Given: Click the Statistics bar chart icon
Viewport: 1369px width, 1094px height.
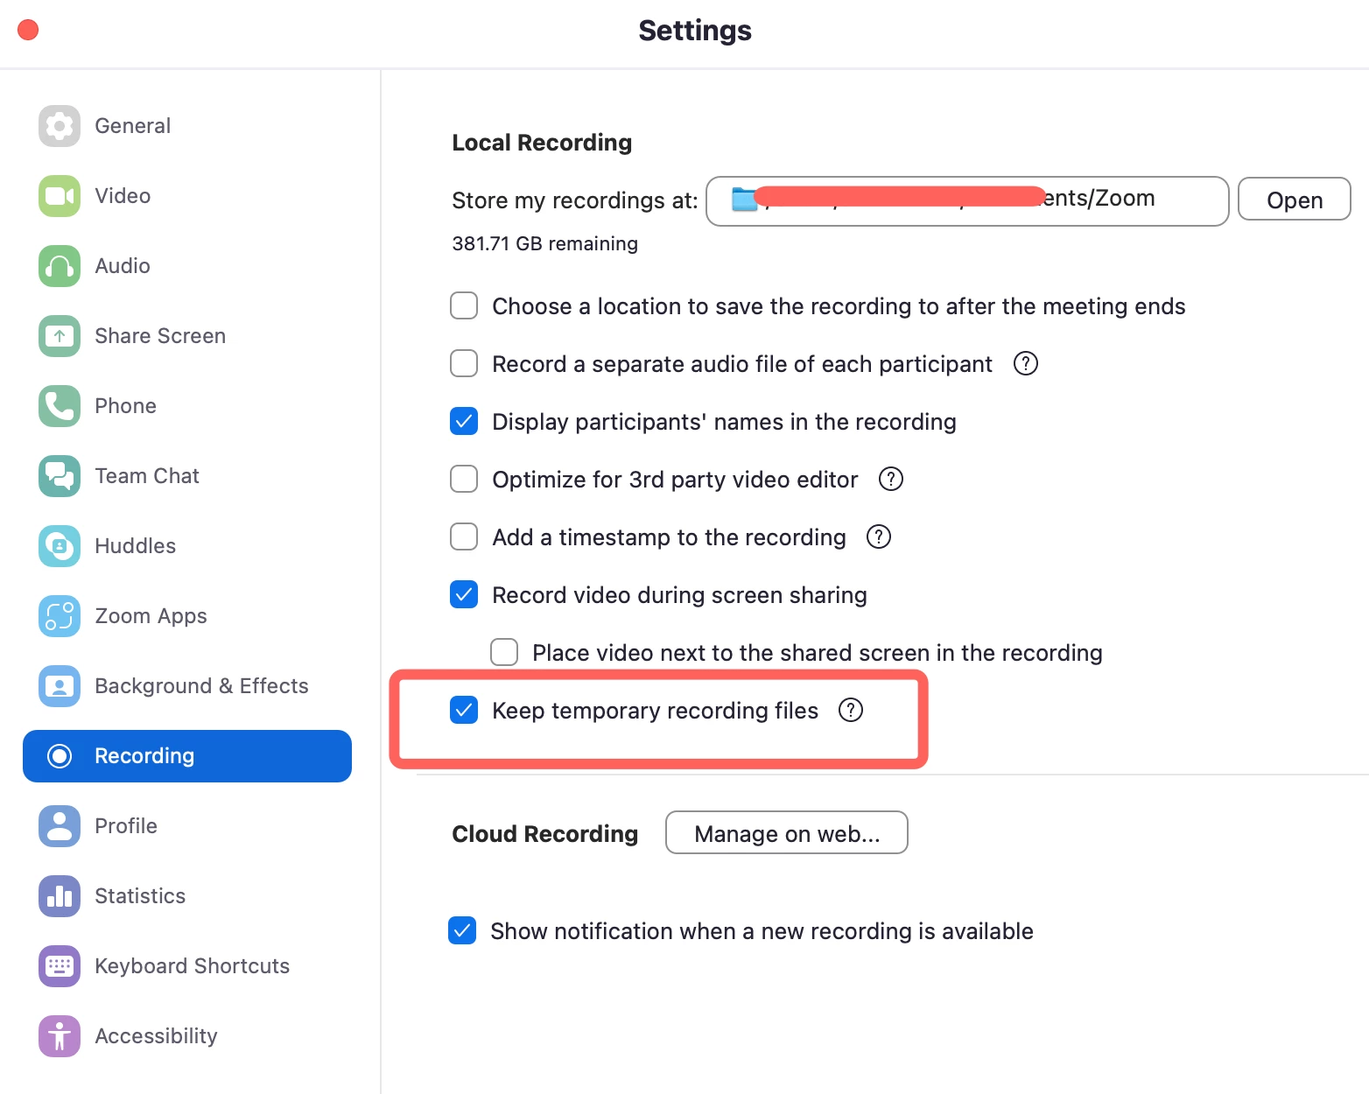Looking at the screenshot, I should [60, 896].
